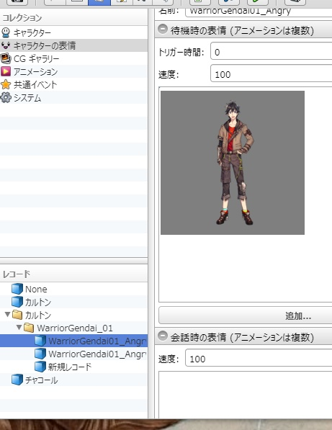Open the アニメーション collection
This screenshot has width=332, height=430.
[73, 71]
